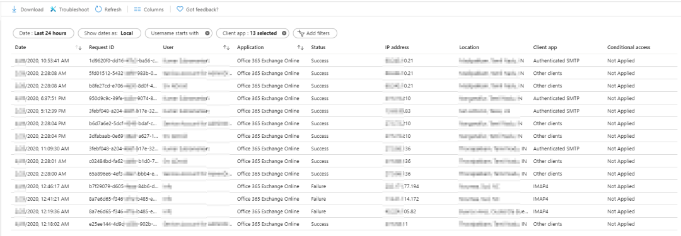Download the sign-in log data
This screenshot has width=681, height=236.
pyautogui.click(x=27, y=9)
